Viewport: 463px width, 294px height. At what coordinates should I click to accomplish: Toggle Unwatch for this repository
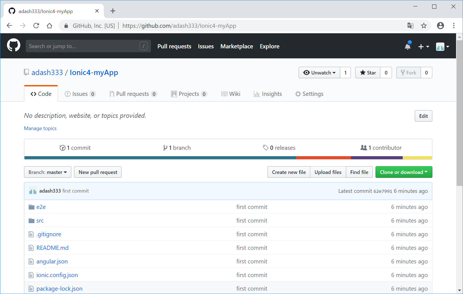[319, 73]
